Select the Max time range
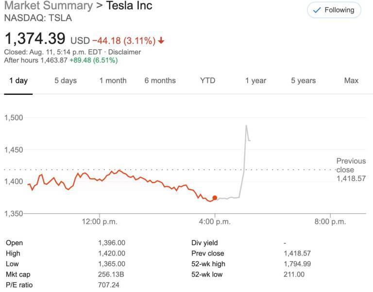The image size is (373, 292). point(351,81)
